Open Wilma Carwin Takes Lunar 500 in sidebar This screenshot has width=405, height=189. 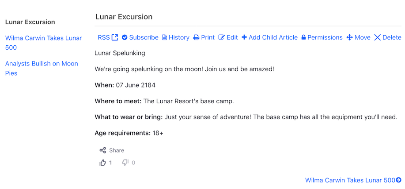click(x=43, y=43)
